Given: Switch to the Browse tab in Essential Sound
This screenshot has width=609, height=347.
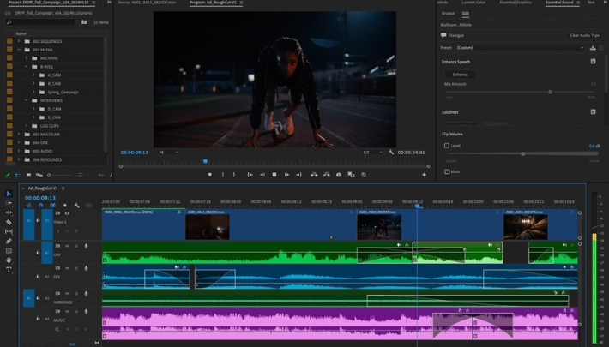Looking at the screenshot, I should [x=448, y=14].
